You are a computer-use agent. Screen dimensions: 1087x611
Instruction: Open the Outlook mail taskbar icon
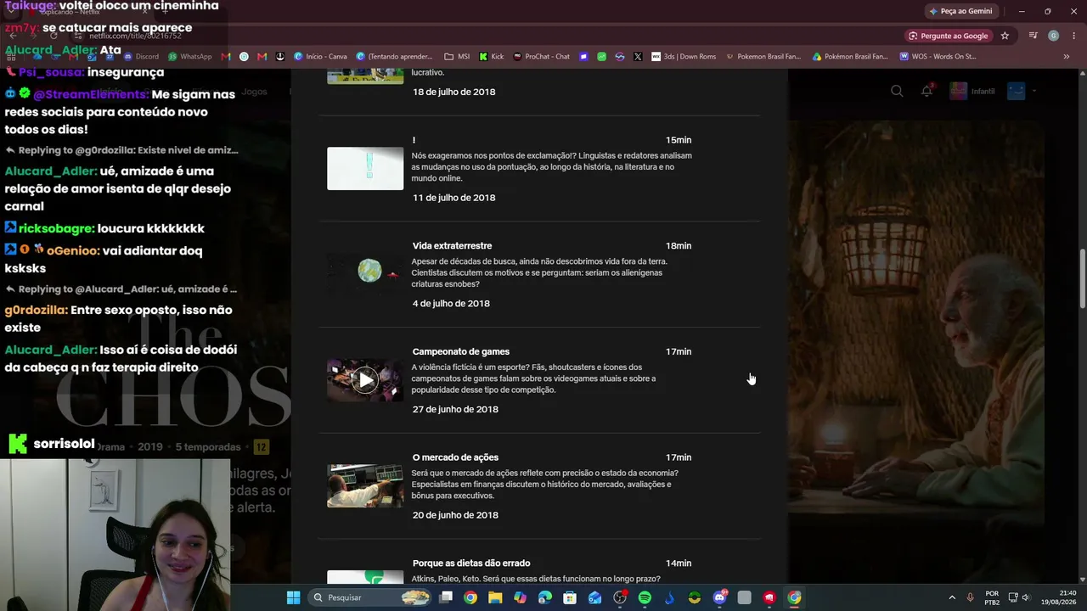coord(594,597)
